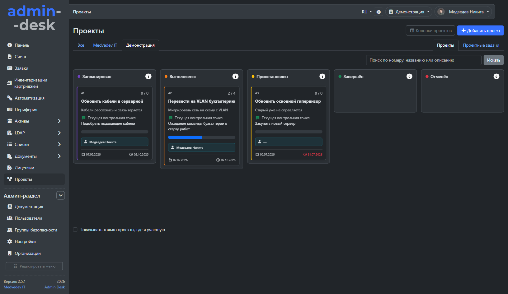Click the Колонки проектов button

pos(430,30)
